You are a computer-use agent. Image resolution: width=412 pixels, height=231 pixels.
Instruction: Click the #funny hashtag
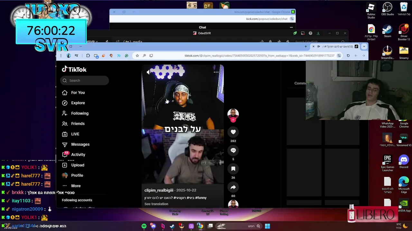click(x=201, y=198)
